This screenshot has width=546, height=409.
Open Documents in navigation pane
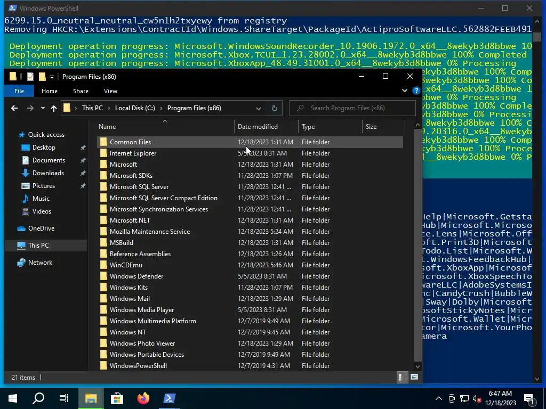[49, 160]
